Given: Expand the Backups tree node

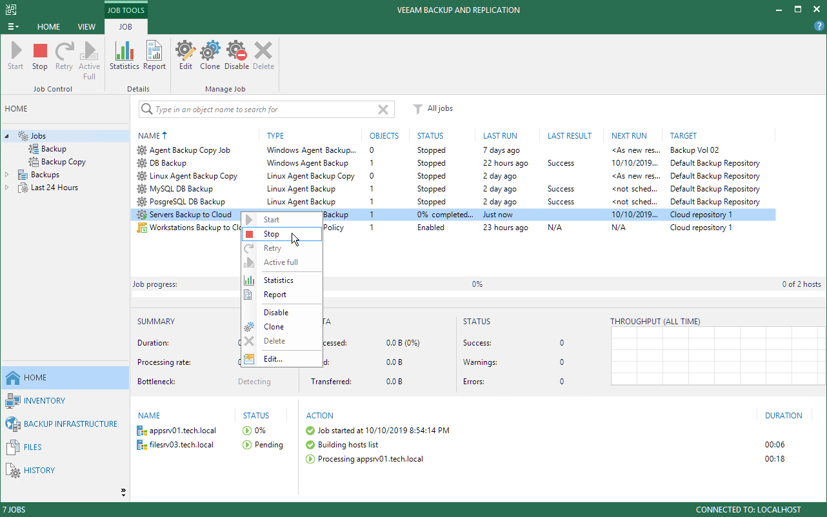Looking at the screenshot, I should [x=7, y=175].
